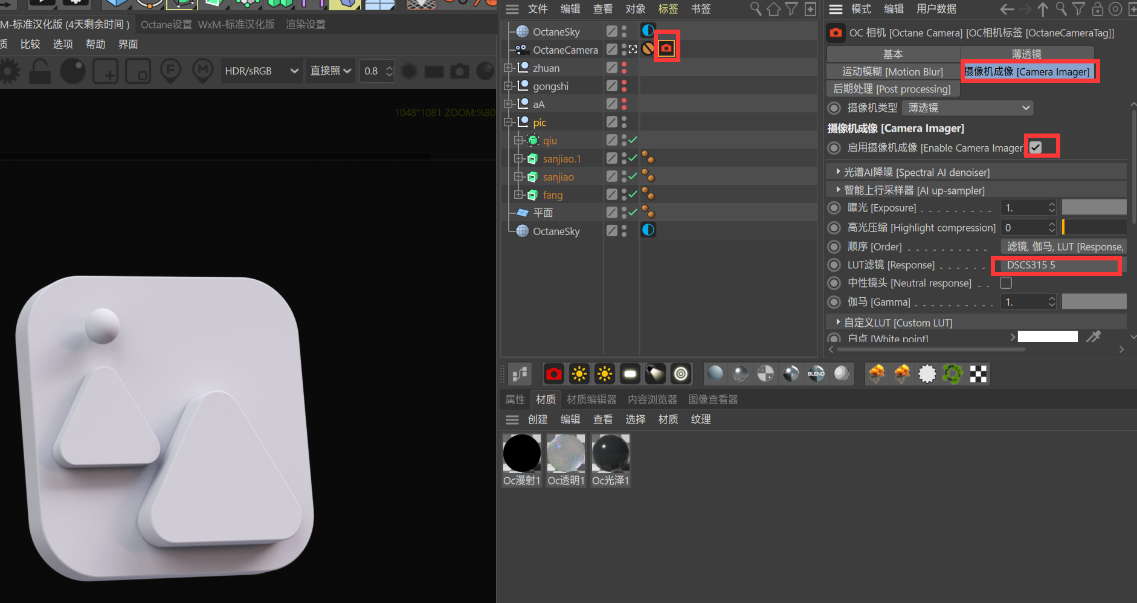1137x603 pixels.
Task: Open the 比较 menu in the live viewer
Action: (30, 44)
